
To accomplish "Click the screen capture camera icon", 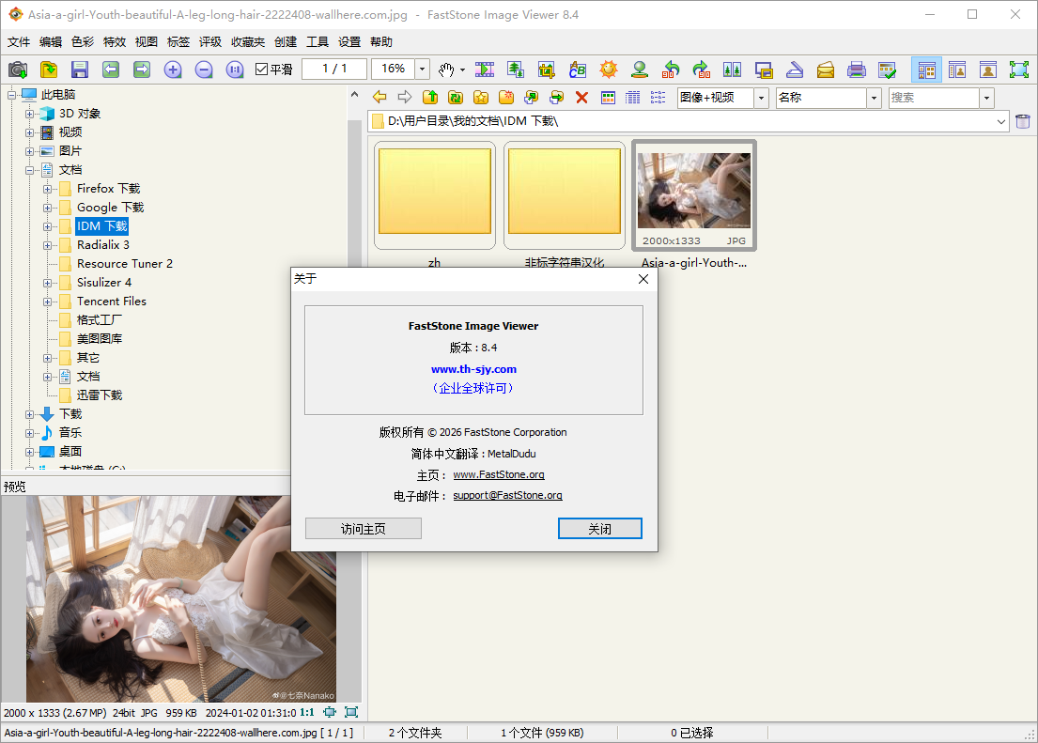I will point(18,70).
